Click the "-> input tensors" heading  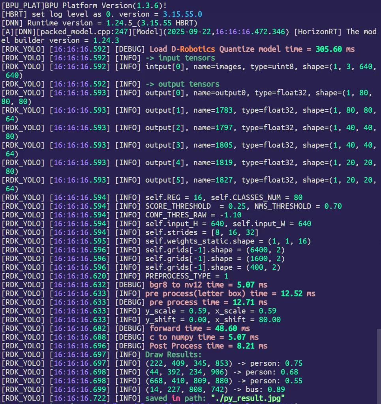click(x=180, y=58)
